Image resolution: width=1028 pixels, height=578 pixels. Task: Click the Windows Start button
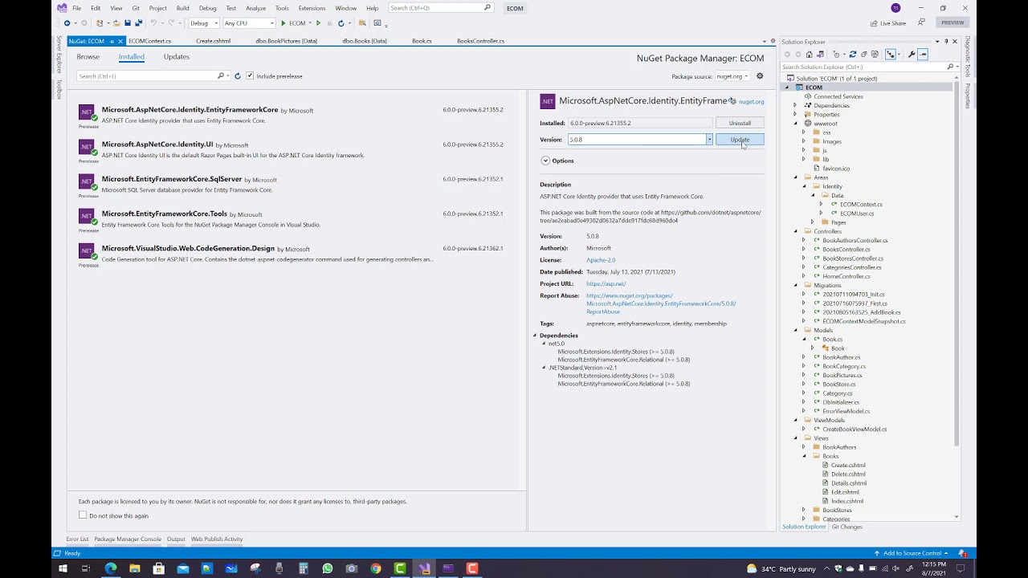(63, 568)
